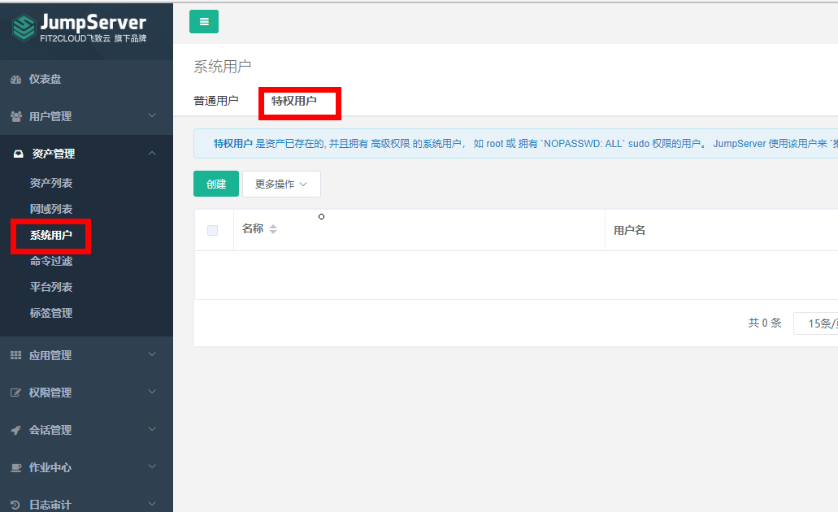Click the 应用管理 menu label

coord(50,355)
